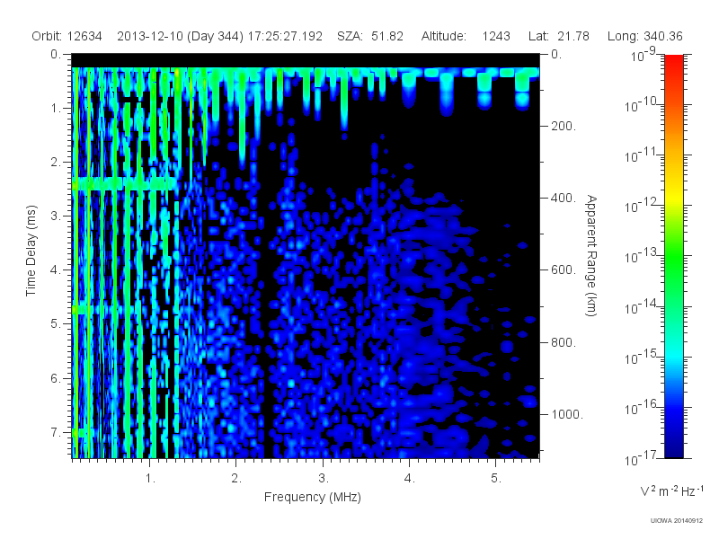
Task: Click the '1000.' apparent range tick label
Action: tap(567, 414)
